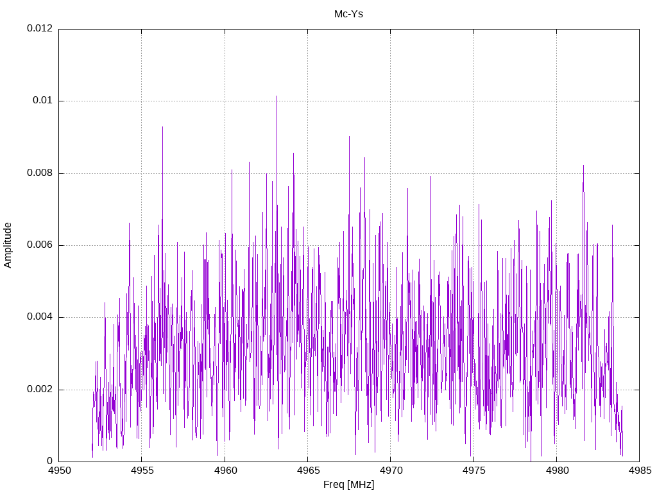Select the 0.008 y-axis tick label
Image resolution: width=657 pixels, height=493 pixels.
tap(40, 173)
